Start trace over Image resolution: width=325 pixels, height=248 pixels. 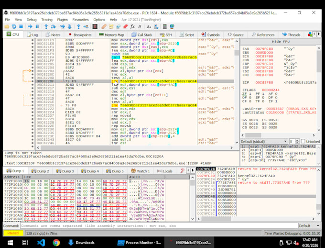[x=69, y=27]
